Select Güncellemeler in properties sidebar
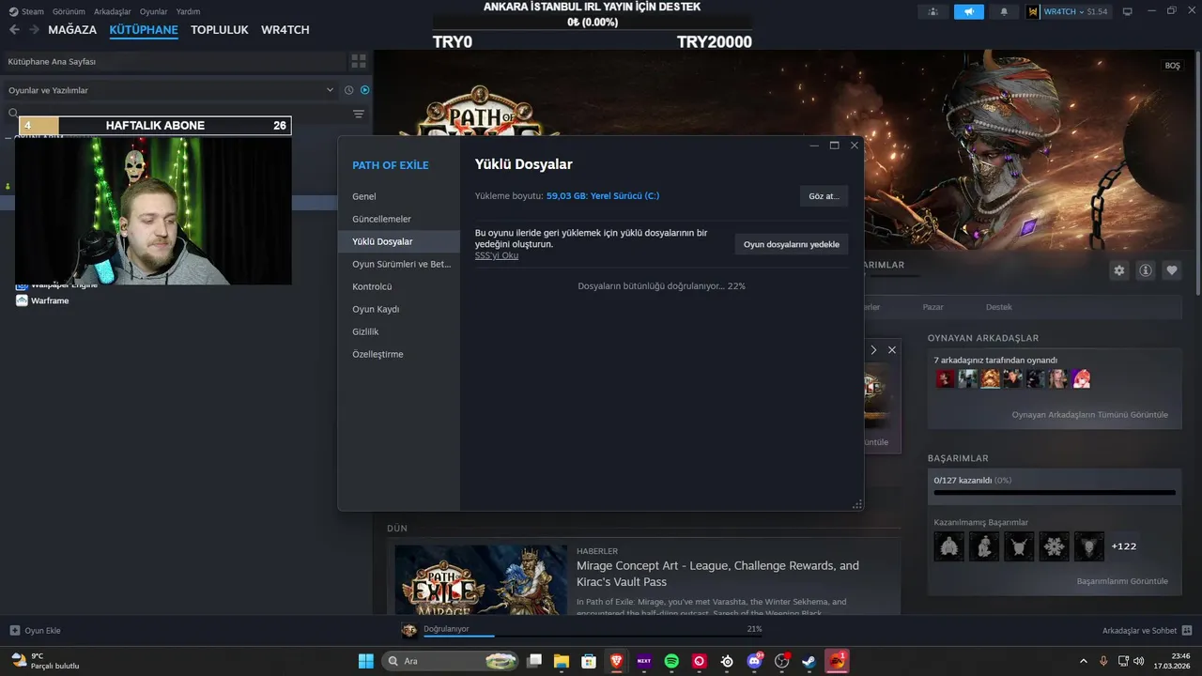The width and height of the screenshot is (1202, 676). 399,219
